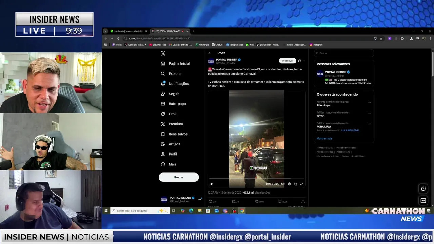Open Microsoft Edge from the taskbar
434x244 pixels.
(x=191, y=211)
